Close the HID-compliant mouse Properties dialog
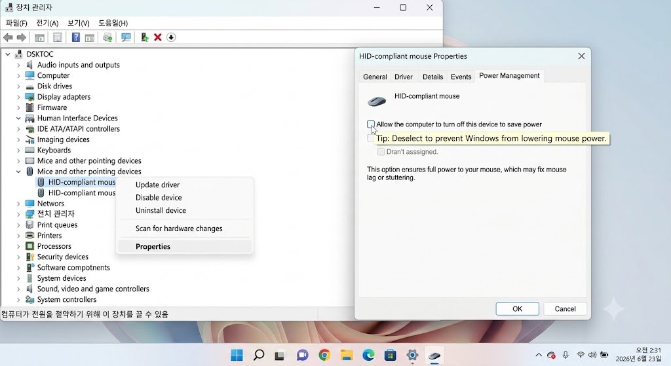Screen dimensions: 671x366 point(581,56)
